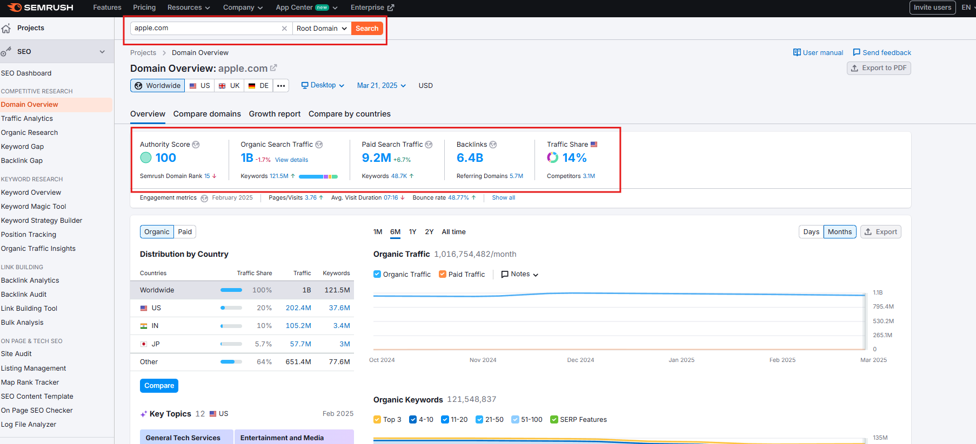The height and width of the screenshot is (444, 976).
Task: Click Show all engagement metrics
Action: click(503, 198)
